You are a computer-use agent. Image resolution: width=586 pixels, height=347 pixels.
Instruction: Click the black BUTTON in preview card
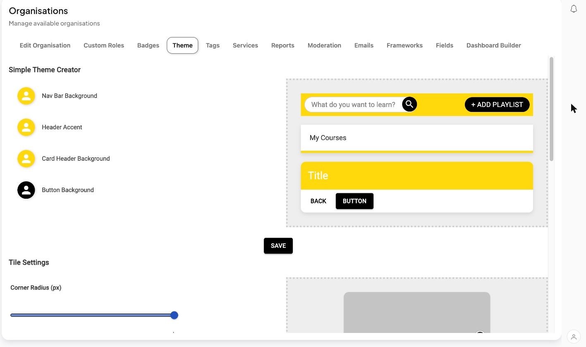pos(354,201)
